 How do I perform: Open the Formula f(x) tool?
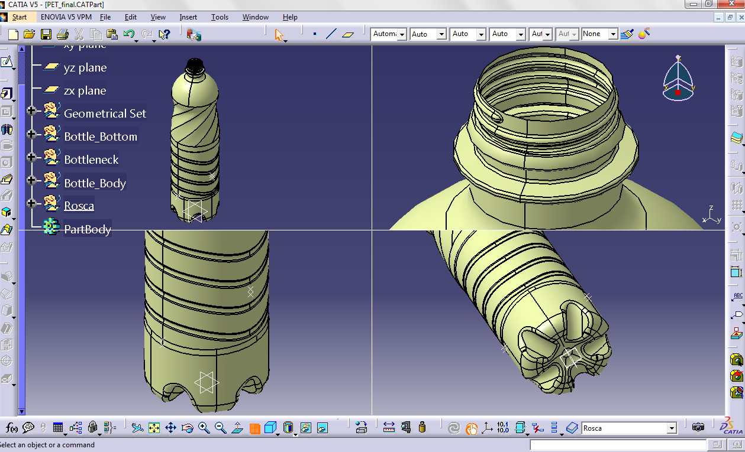[11, 427]
